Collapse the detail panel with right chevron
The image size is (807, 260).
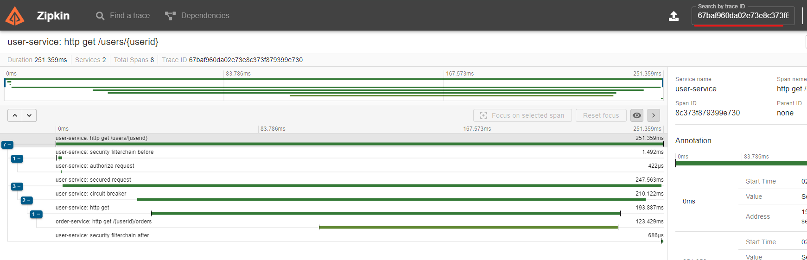654,115
